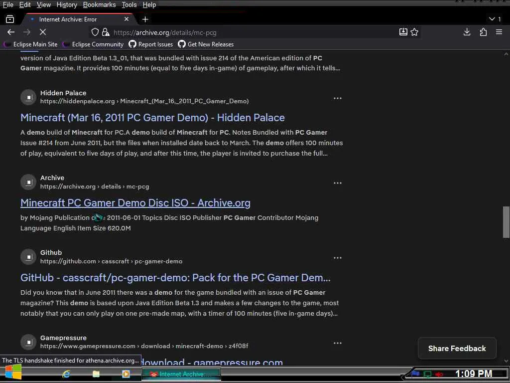Viewport: 510px width, 383px height.
Task: Click the Gamepressure site favicon
Action: coord(28,342)
